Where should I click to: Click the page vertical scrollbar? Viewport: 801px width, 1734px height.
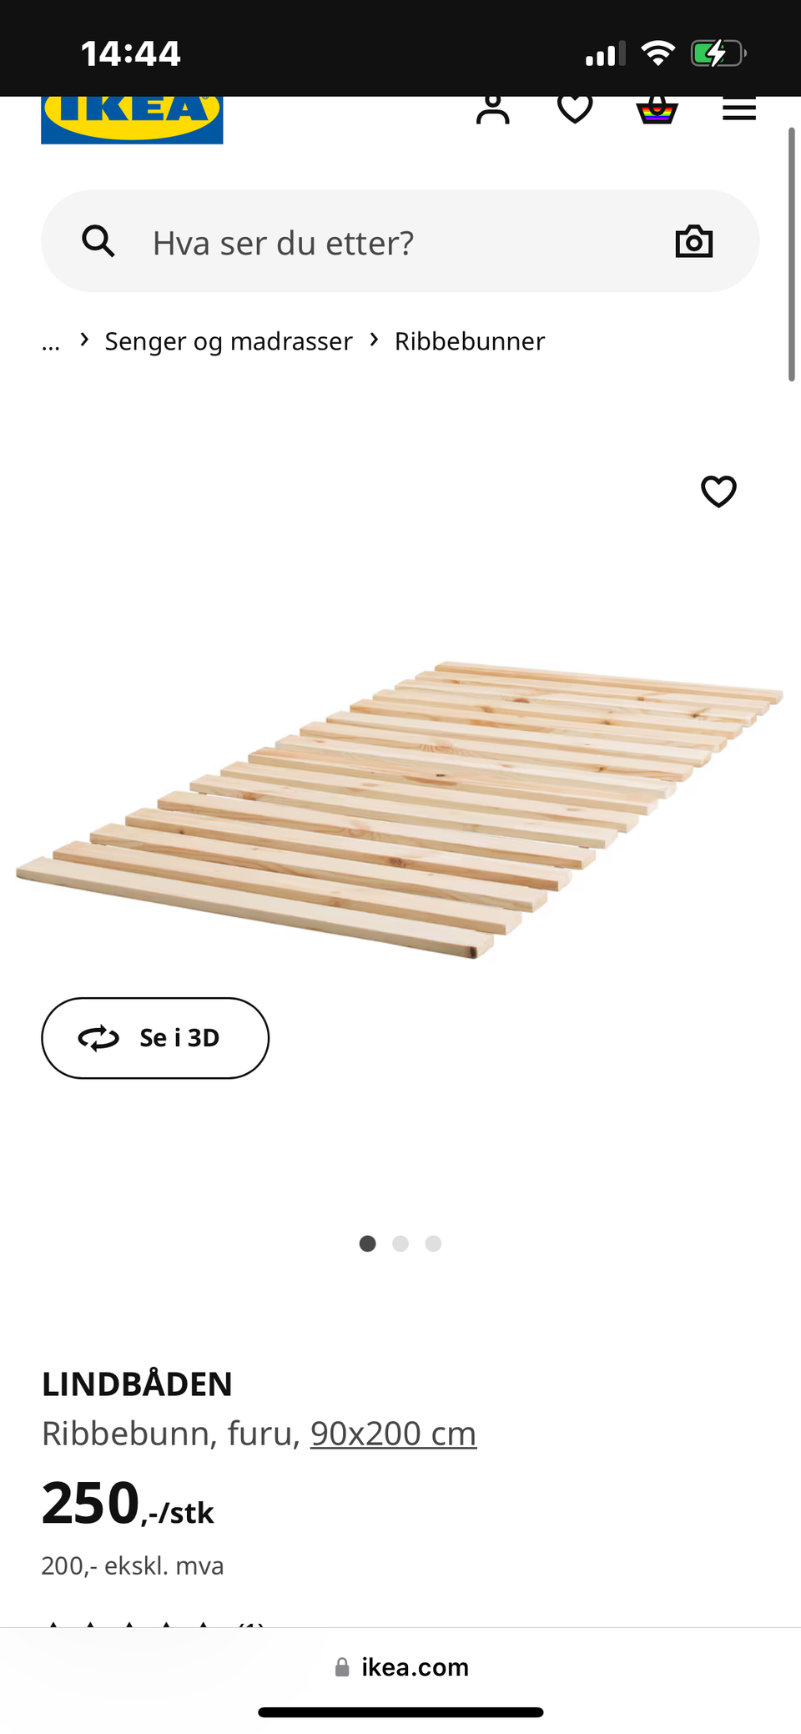[792, 255]
